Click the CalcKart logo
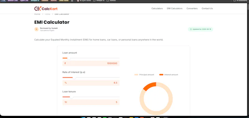249x118 pixels. tap(46, 9)
